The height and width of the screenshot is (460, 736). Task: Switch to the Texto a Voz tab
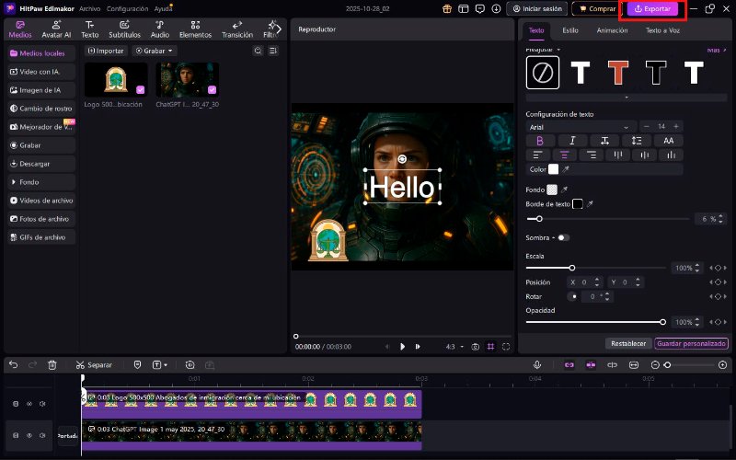(x=662, y=30)
